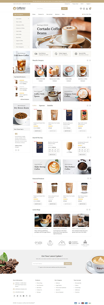Open the English language dropdown

pyautogui.click(x=89, y=4)
